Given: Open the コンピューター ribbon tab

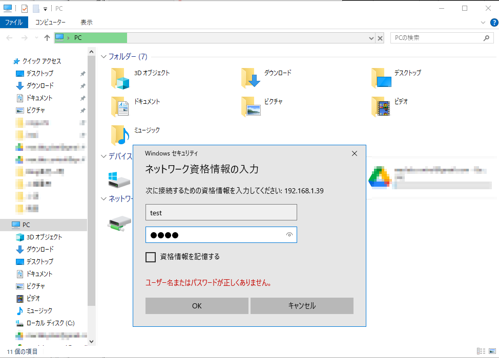Looking at the screenshot, I should (50, 22).
